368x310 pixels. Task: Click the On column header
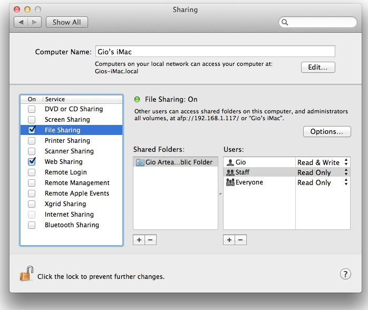point(32,99)
